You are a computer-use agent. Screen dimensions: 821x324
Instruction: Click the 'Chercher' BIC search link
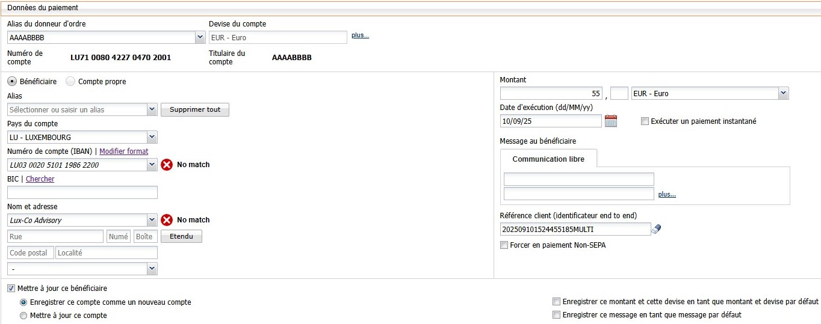tap(40, 179)
